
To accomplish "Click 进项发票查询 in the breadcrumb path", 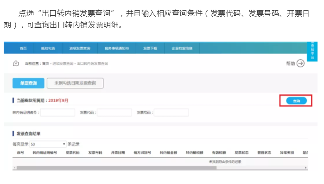I will click(63, 63).
